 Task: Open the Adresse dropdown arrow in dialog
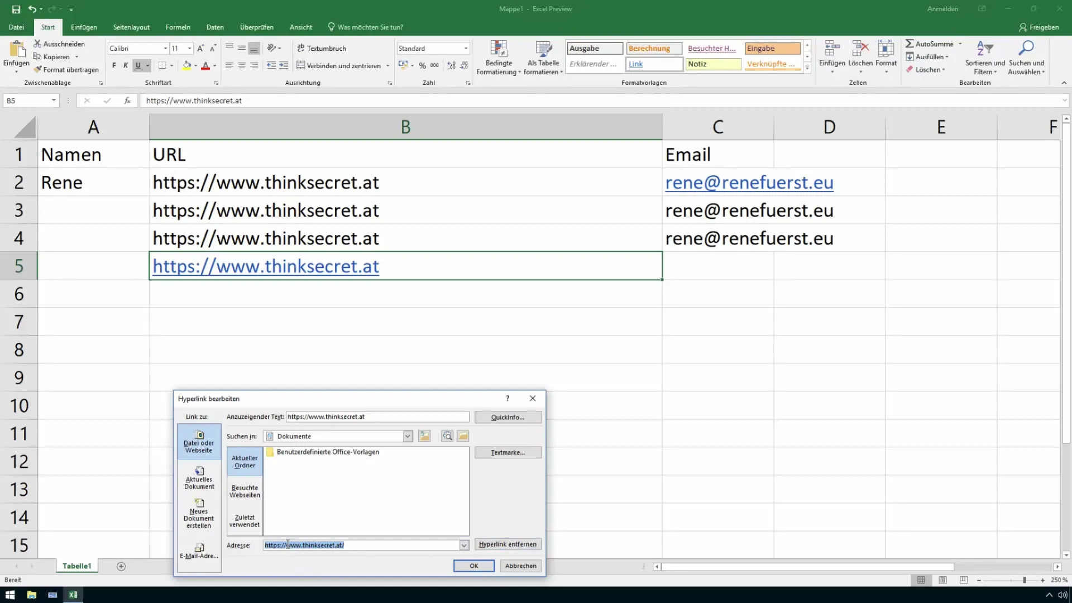(x=464, y=545)
